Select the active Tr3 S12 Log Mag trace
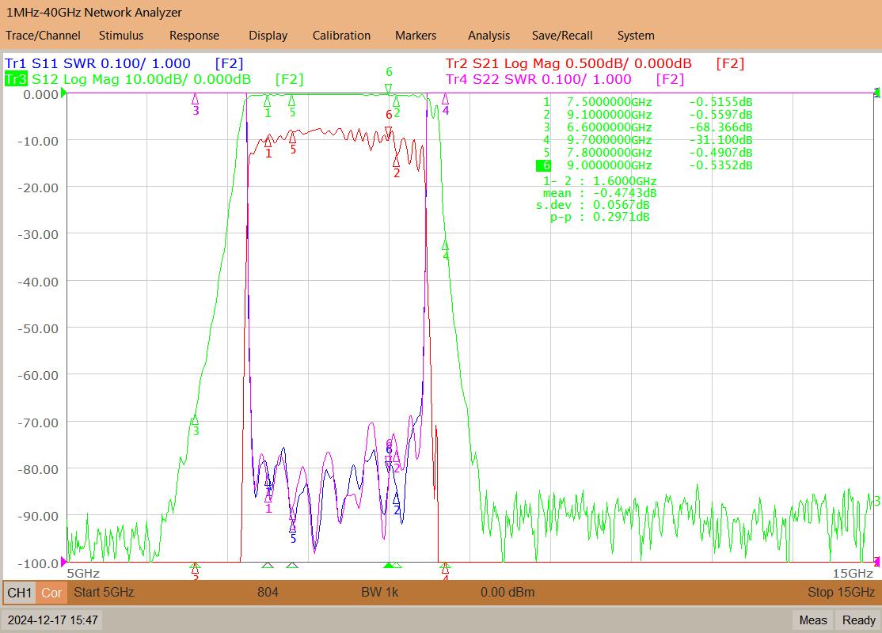The image size is (882, 633). pos(154,79)
